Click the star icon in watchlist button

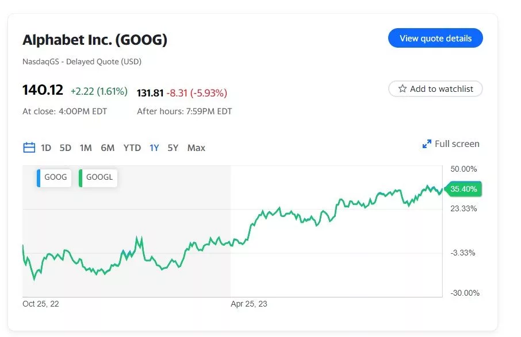tap(403, 89)
